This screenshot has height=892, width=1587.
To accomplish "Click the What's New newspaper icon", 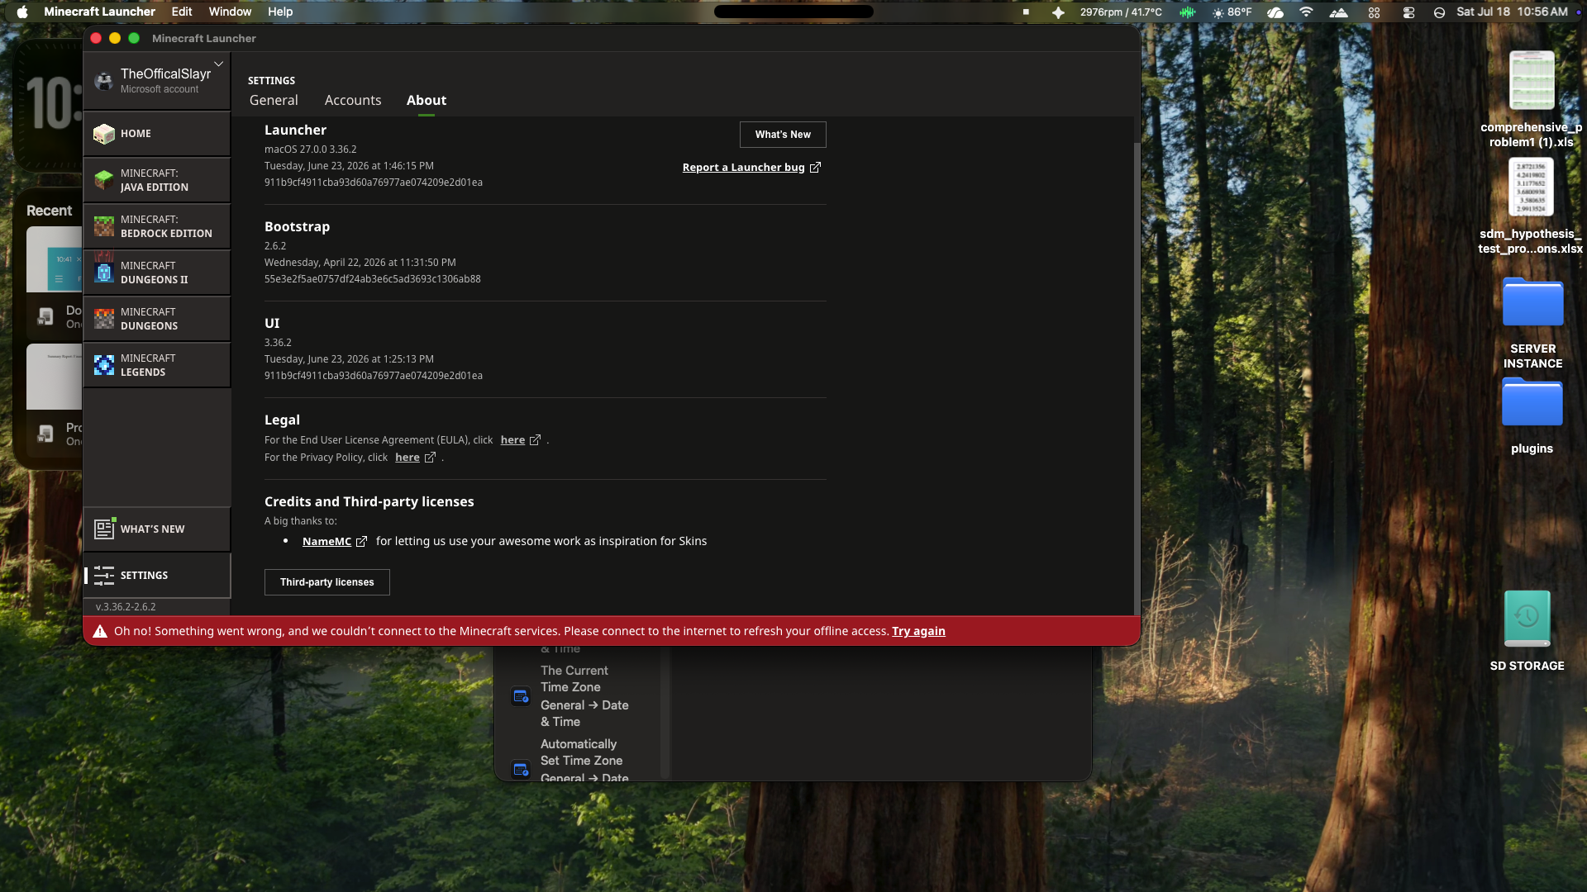I will tap(104, 529).
